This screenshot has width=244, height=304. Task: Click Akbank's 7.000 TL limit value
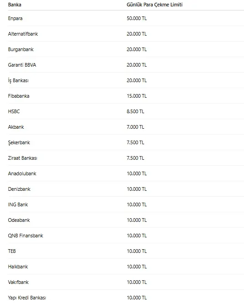[x=135, y=127]
